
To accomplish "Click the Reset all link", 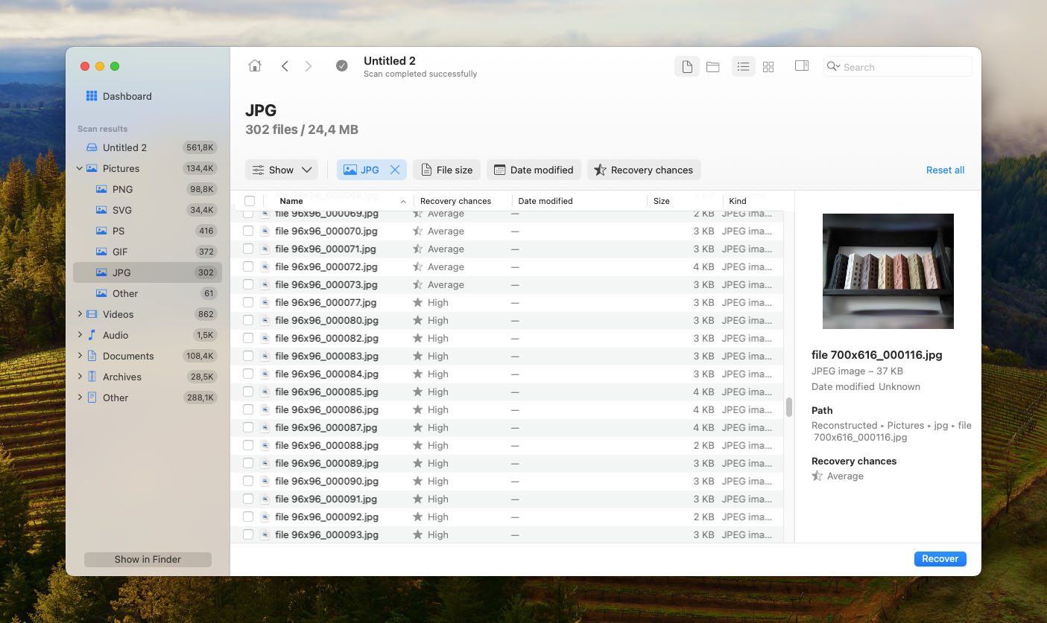I will click(x=945, y=169).
